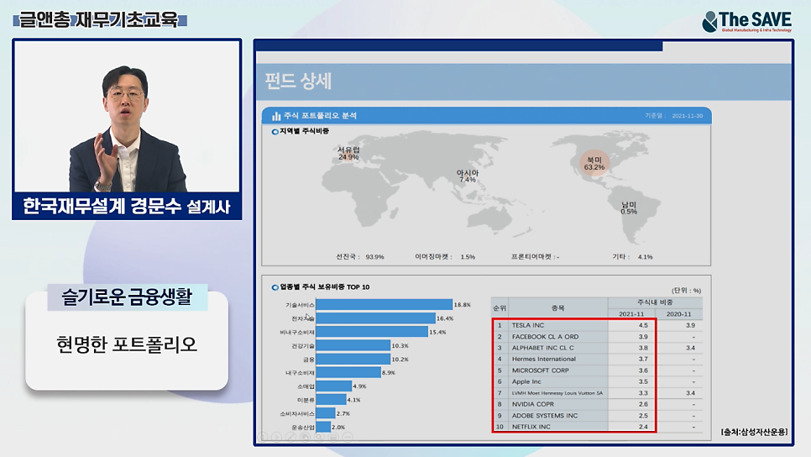
Task: Click the 2020-11 column header
Action: tap(678, 314)
